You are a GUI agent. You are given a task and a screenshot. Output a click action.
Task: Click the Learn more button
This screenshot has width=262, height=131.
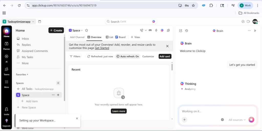(x=119, y=111)
